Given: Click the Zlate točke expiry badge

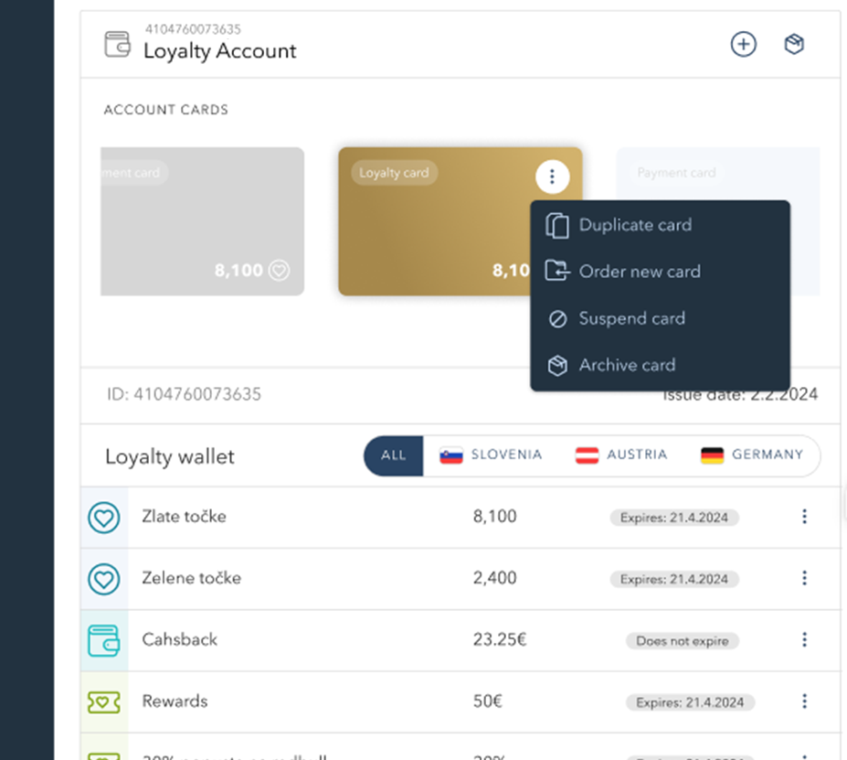Looking at the screenshot, I should [x=674, y=518].
